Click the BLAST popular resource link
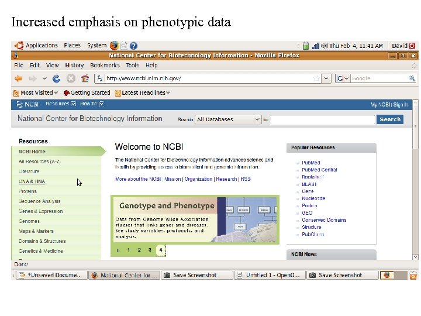421x316 pixels. [309, 184]
